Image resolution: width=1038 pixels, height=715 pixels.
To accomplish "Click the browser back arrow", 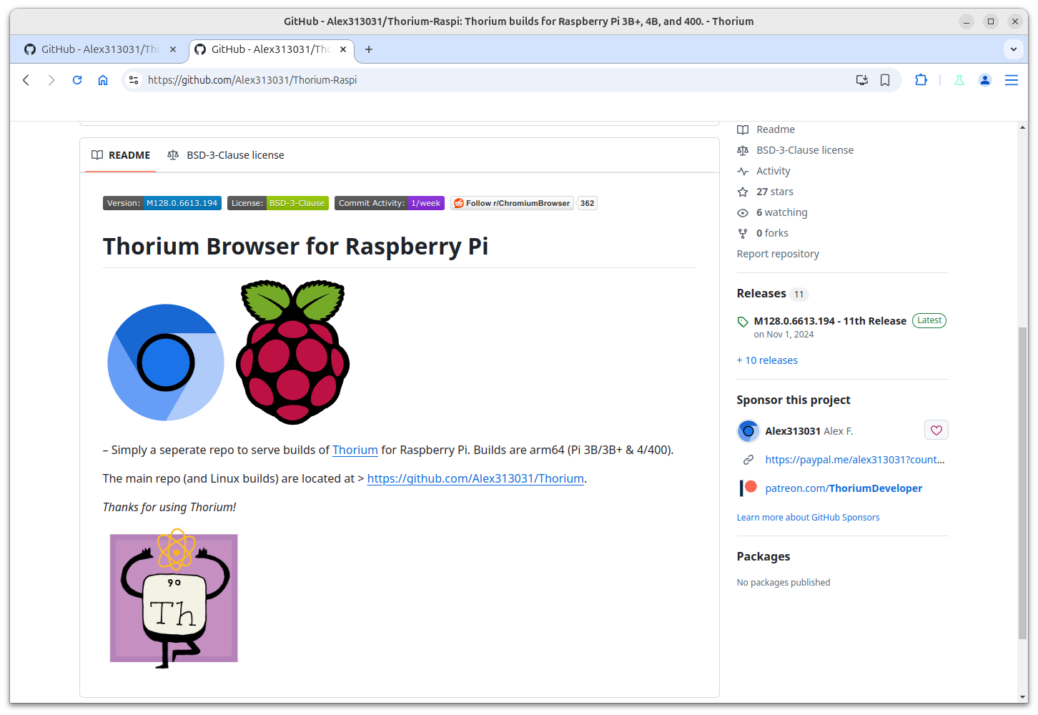I will (x=26, y=80).
